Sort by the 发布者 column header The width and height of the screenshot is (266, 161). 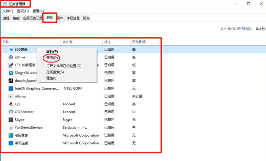pos(82,42)
